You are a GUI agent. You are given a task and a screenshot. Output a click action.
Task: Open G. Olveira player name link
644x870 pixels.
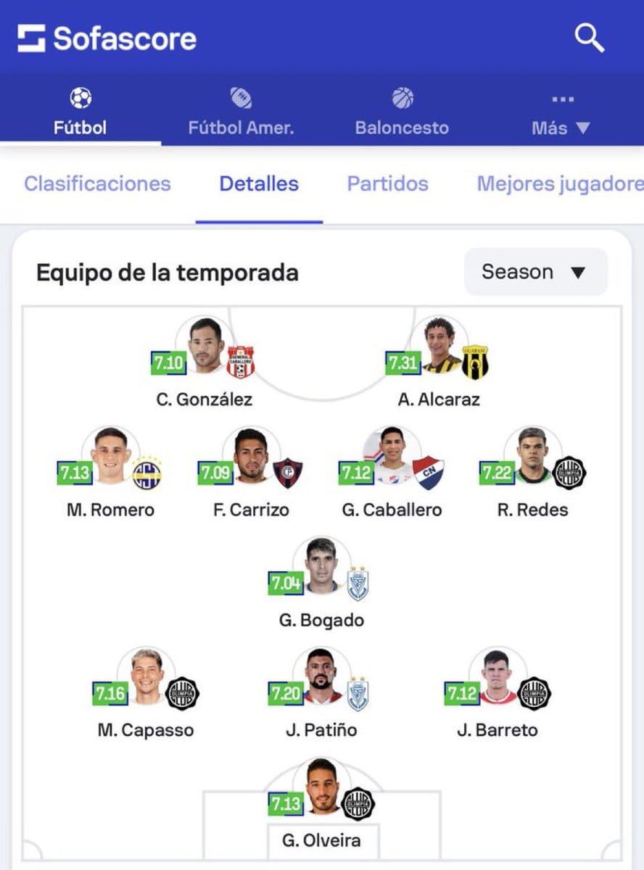pyautogui.click(x=322, y=841)
